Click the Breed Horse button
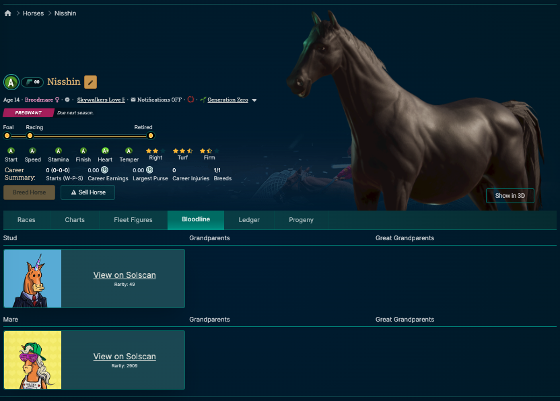The height and width of the screenshot is (401, 560). point(30,192)
